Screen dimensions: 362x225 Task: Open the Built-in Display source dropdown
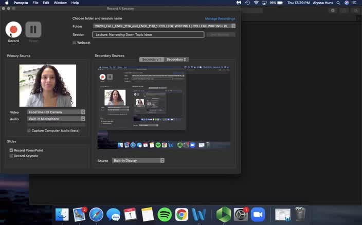point(138,160)
